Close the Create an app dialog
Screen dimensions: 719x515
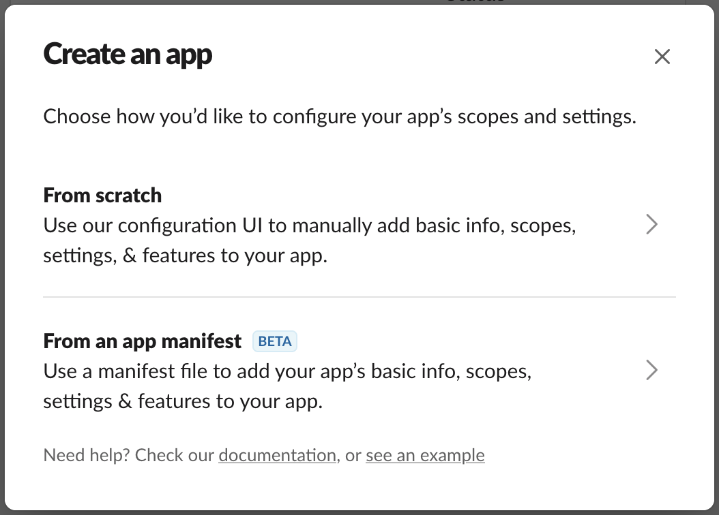click(662, 57)
